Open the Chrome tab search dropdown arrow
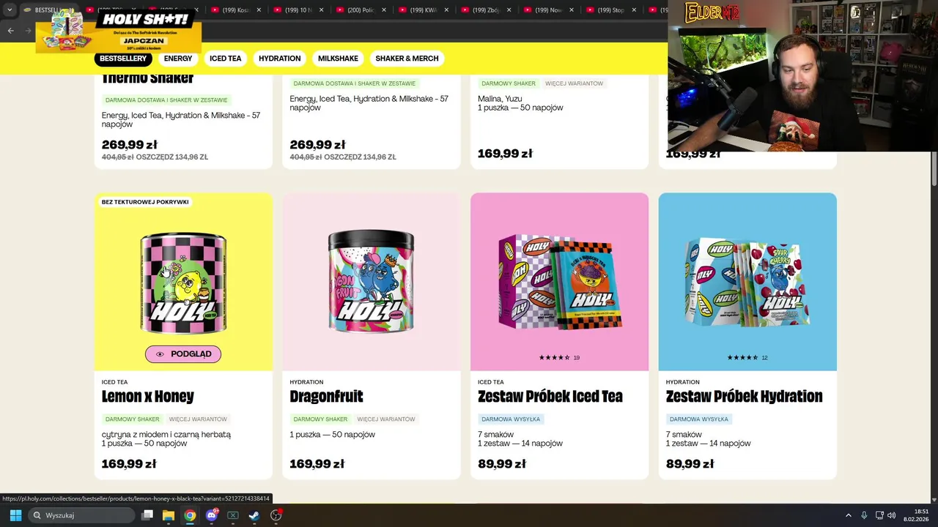 click(10, 10)
